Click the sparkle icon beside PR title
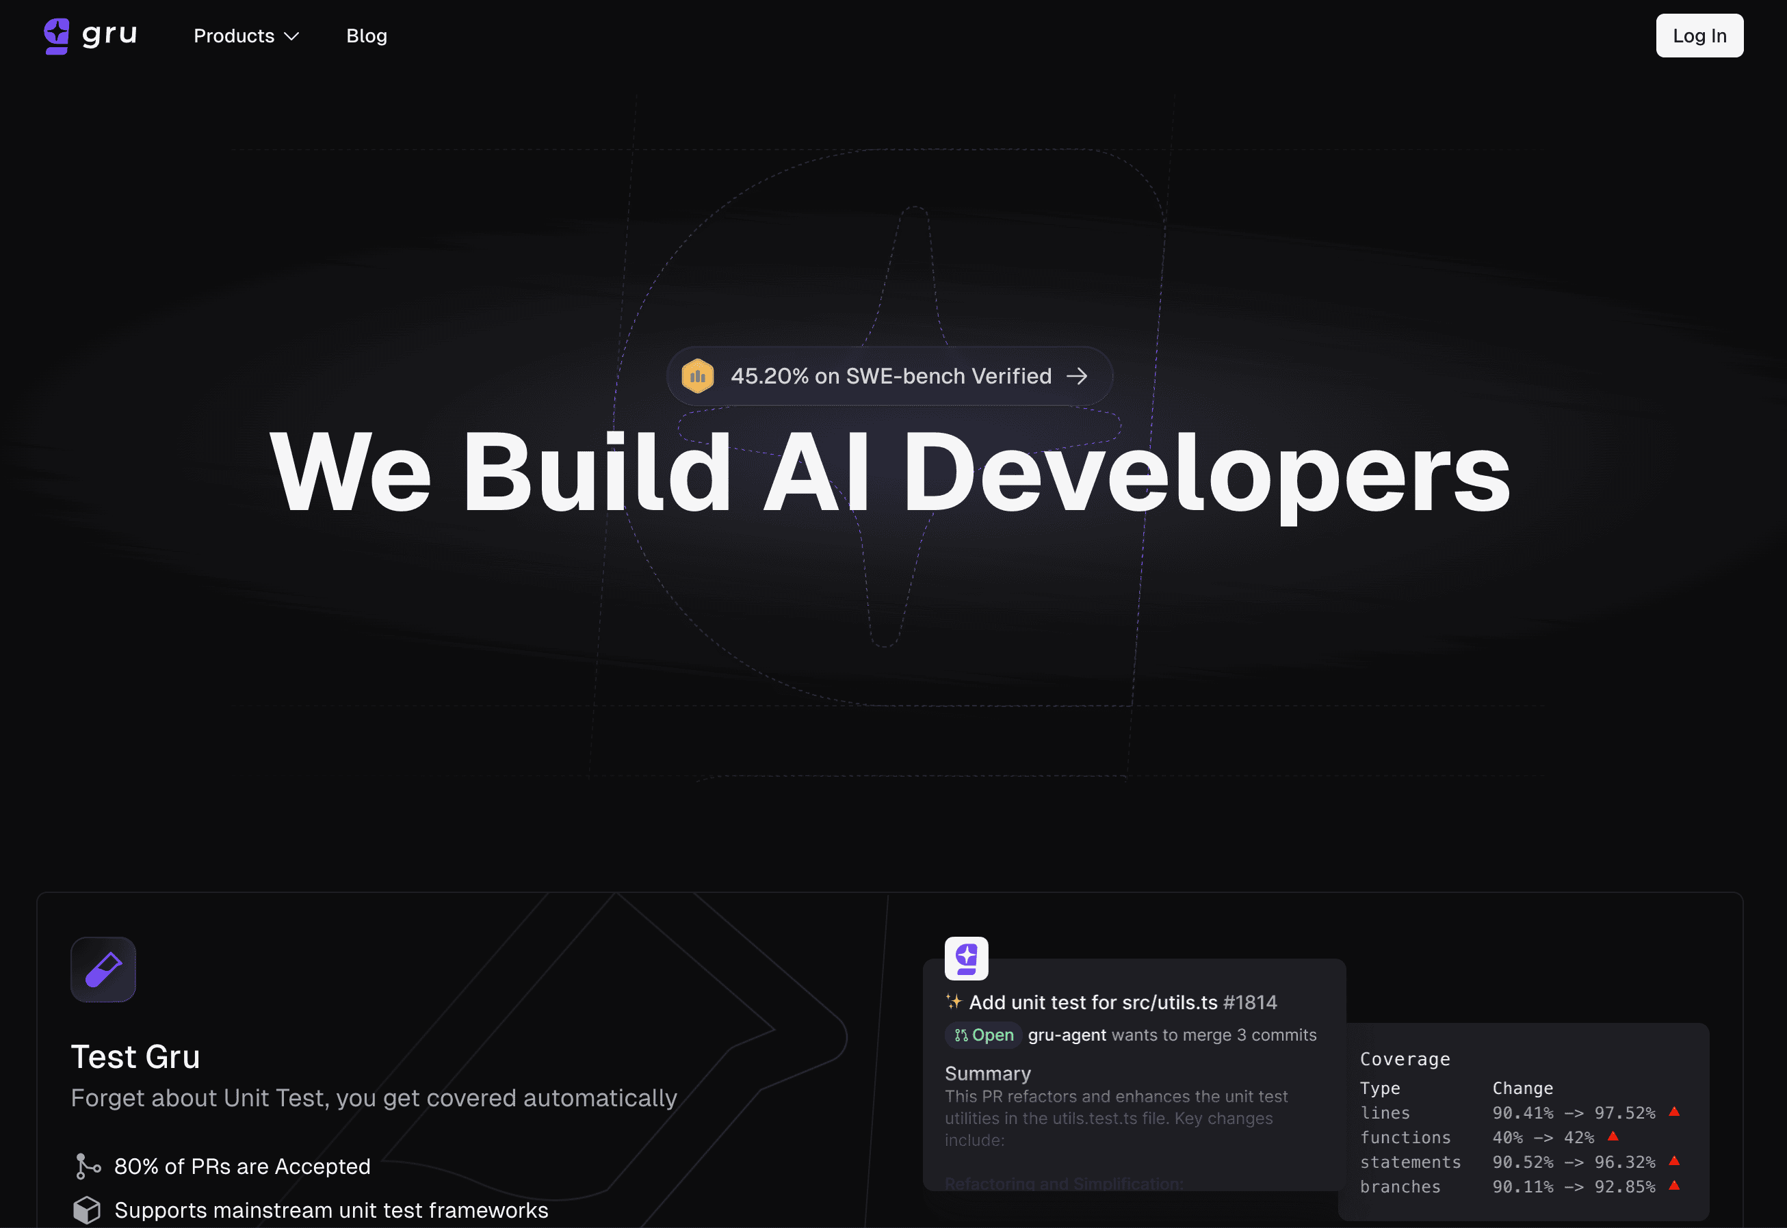1787x1228 pixels. 954,1002
